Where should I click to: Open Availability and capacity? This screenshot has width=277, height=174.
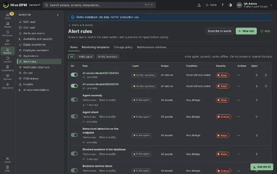pyautogui.click(x=39, y=39)
